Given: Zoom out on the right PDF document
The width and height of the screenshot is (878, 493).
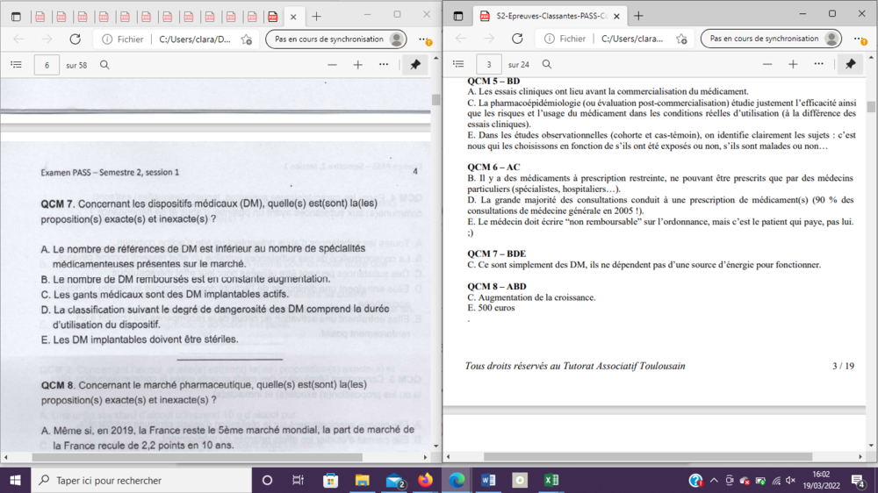Looking at the screenshot, I should 767,65.
